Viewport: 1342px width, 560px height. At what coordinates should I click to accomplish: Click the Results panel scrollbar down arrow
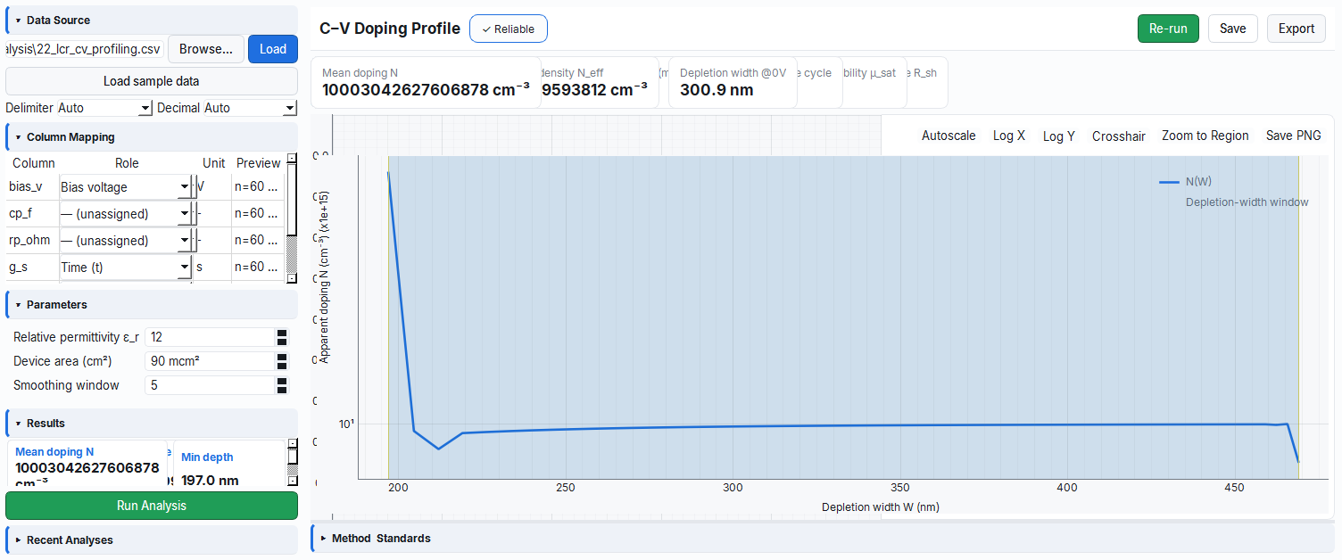tap(291, 482)
